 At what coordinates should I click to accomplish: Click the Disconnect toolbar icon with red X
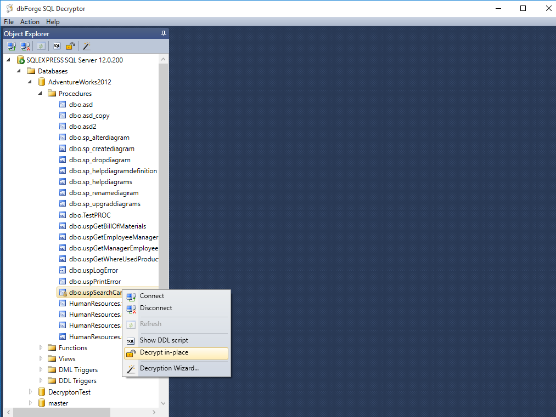pos(25,46)
